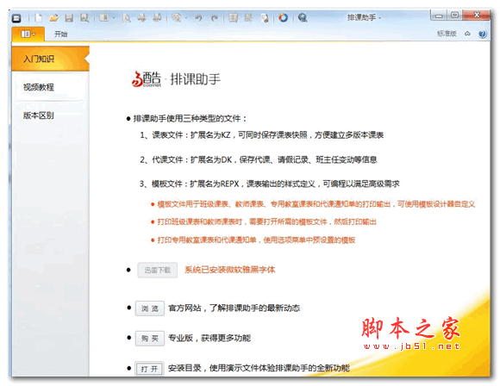Click the disabled 迅雷下载 button
Image resolution: width=500 pixels, height=386 pixels.
coord(158,270)
